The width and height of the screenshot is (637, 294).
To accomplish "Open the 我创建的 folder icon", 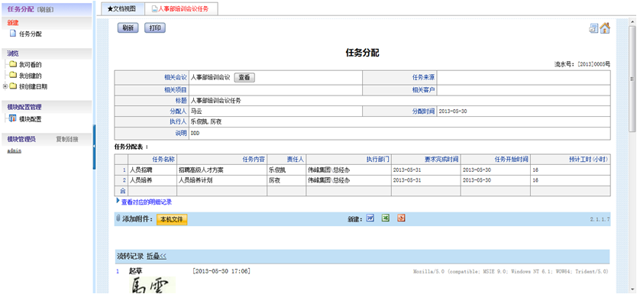I will click(13, 75).
